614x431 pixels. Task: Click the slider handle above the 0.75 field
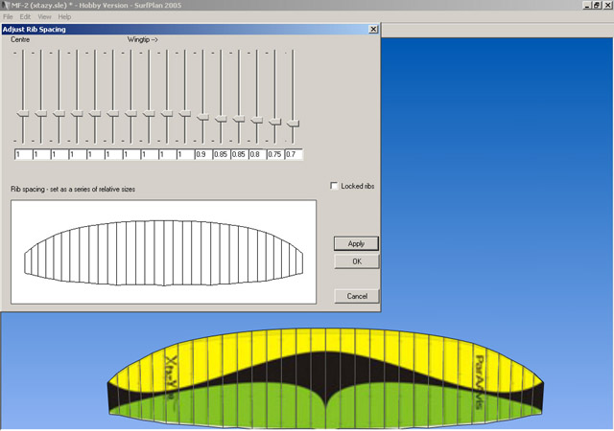click(274, 122)
